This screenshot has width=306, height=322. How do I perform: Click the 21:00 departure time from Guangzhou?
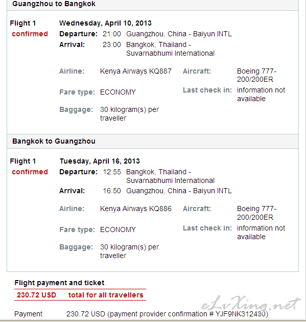pyautogui.click(x=112, y=34)
